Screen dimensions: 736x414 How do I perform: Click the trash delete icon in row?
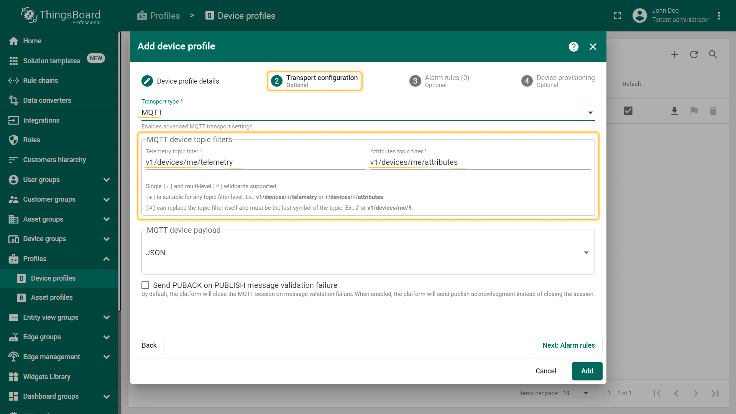tap(713, 111)
